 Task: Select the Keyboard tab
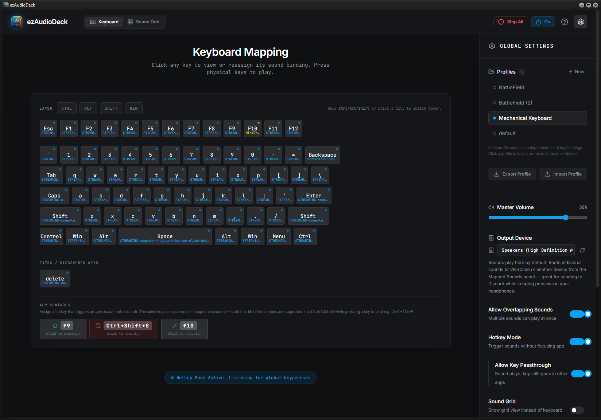click(x=104, y=22)
